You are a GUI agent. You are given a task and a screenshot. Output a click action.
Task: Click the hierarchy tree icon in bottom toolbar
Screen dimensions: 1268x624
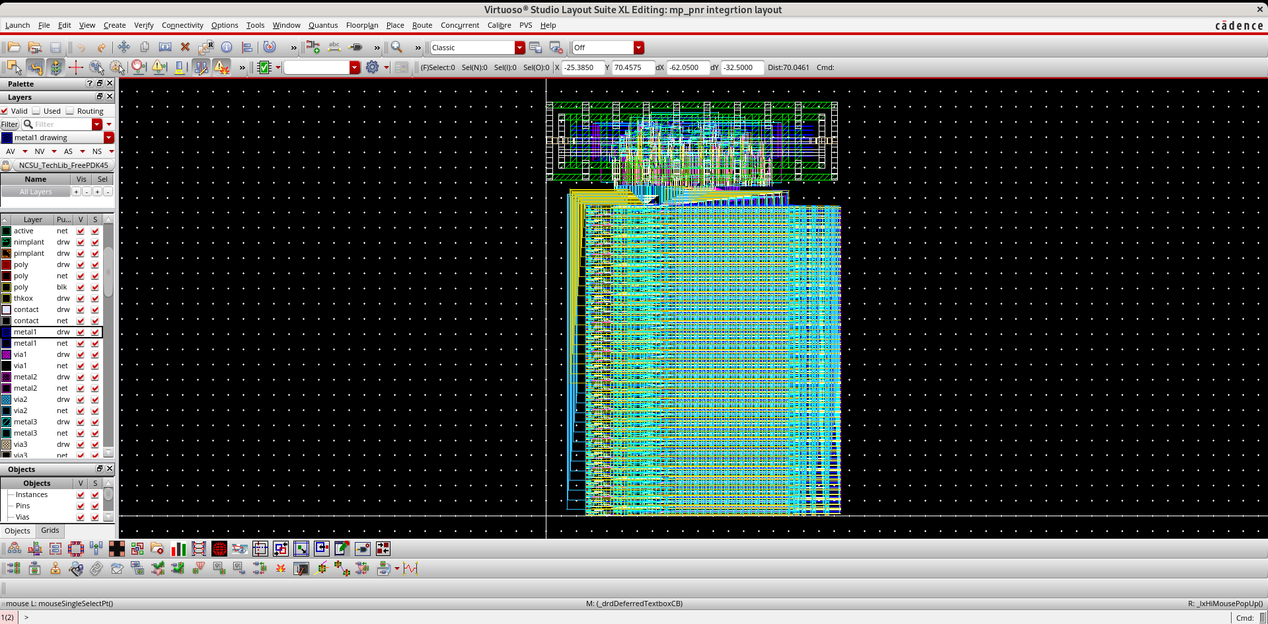[14, 549]
